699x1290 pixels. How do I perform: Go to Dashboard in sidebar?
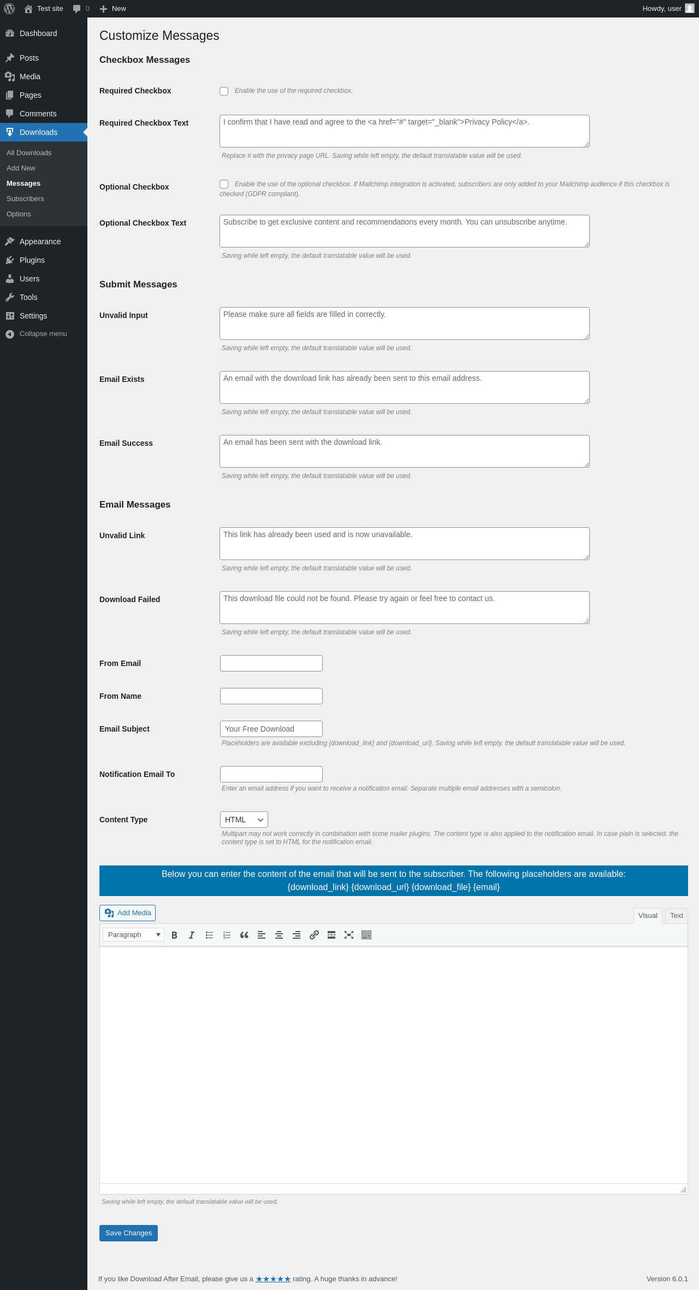[44, 33]
